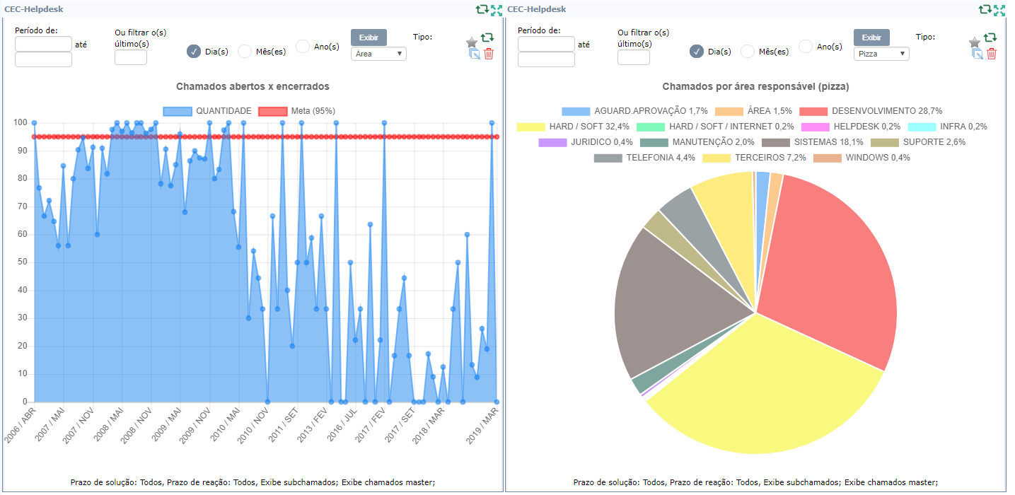Select the Mês(es) radio in the left panel
Screen dimensions: 1015x495
tap(245, 51)
